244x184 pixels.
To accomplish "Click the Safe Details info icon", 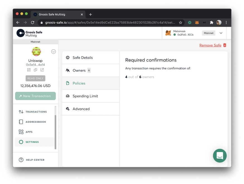I will click(68, 58).
